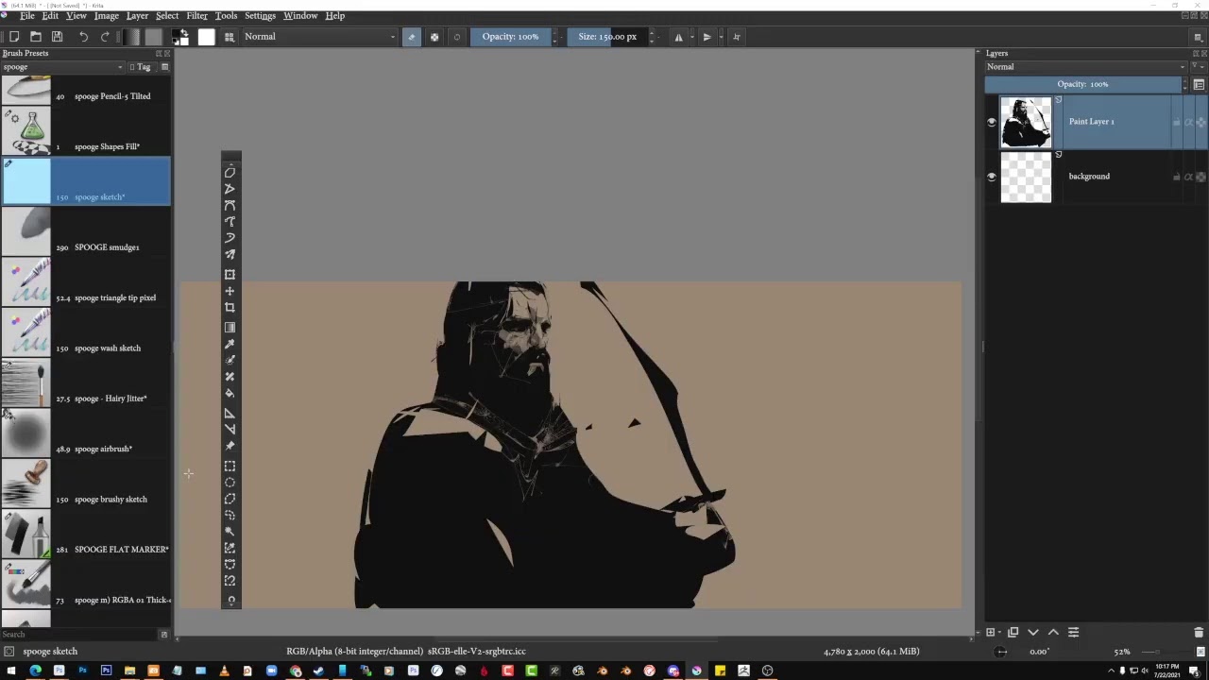1209x680 pixels.
Task: Create a new document from toolbar
Action: coord(13,37)
